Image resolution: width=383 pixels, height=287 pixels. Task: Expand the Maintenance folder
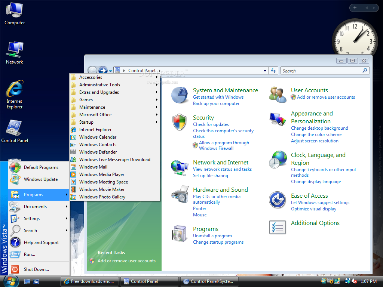(115, 107)
